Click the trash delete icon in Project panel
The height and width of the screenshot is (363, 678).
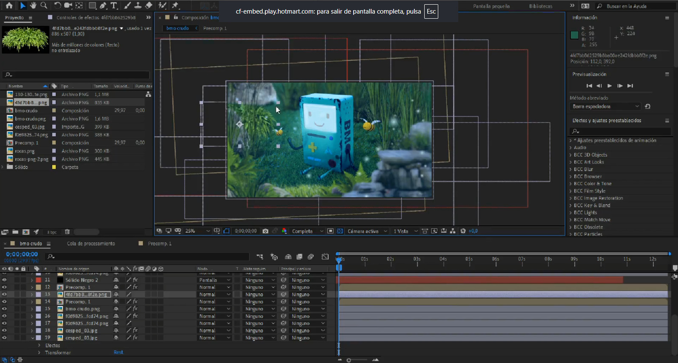click(x=67, y=232)
